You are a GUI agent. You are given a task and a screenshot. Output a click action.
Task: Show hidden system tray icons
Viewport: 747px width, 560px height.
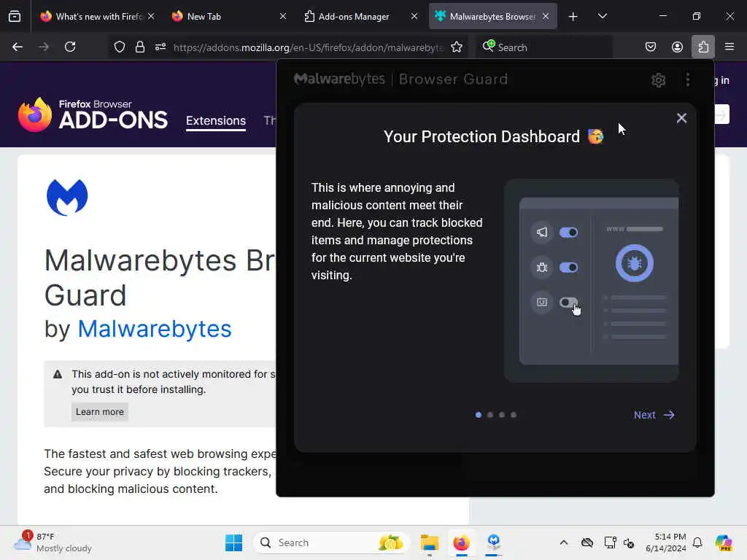564,542
